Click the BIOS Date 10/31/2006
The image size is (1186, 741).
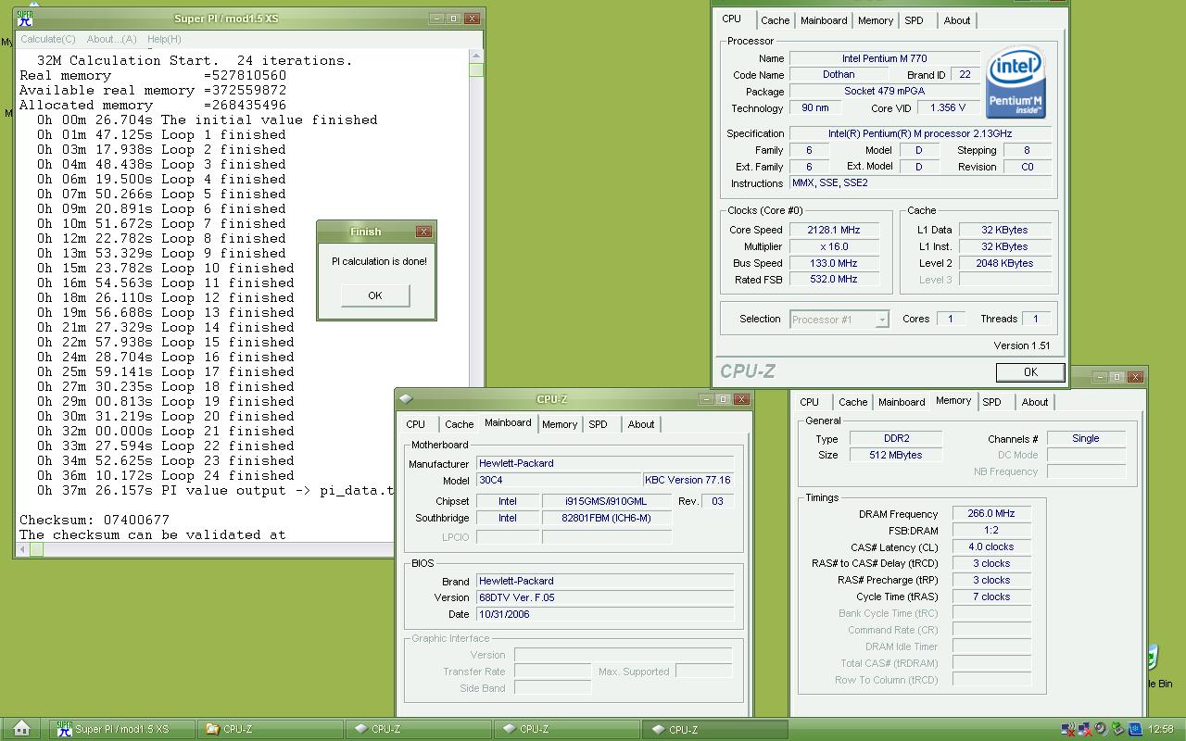coord(604,614)
